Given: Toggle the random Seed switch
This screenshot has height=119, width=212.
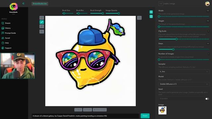Looking at the screenshot, I should [207, 99].
